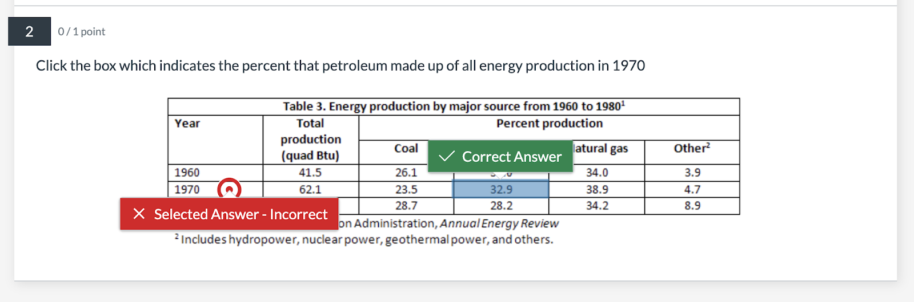The height and width of the screenshot is (302, 914).
Task: Click the Other column header
Action: pyautogui.click(x=692, y=149)
